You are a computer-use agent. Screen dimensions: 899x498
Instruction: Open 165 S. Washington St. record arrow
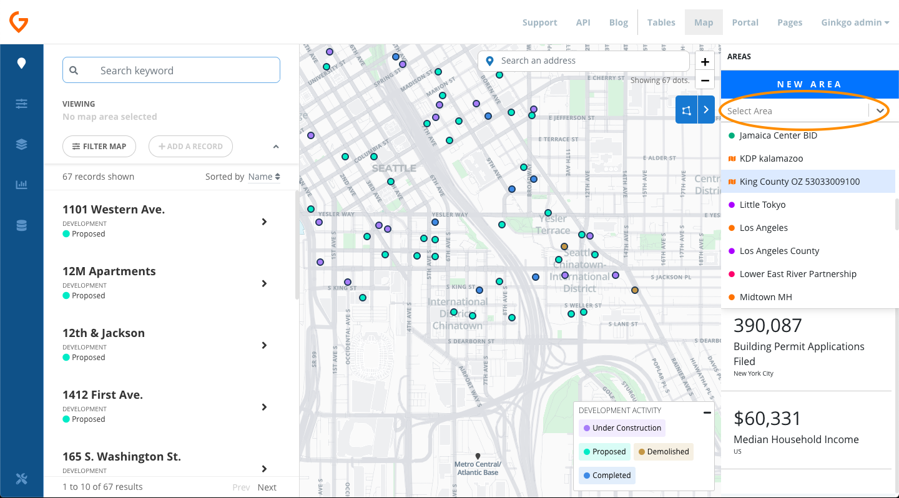[x=265, y=469]
